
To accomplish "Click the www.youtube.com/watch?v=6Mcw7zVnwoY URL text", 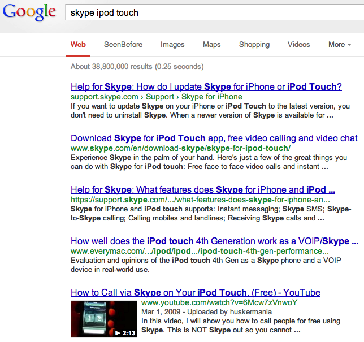I will click(x=219, y=303).
